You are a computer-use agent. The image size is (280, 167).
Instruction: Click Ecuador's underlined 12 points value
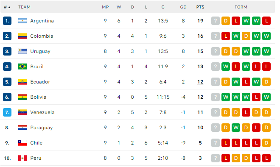point(200,82)
